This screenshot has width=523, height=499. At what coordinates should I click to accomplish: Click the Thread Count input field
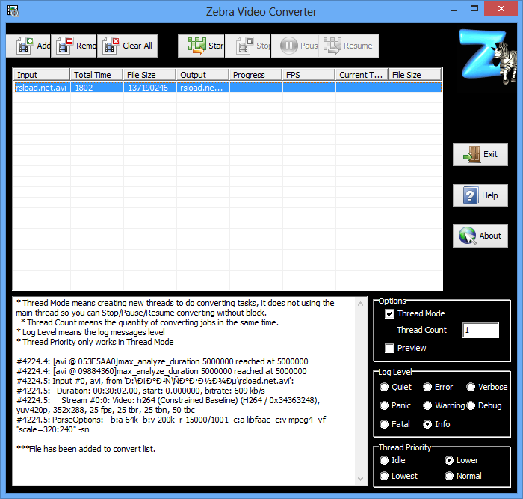coord(480,331)
